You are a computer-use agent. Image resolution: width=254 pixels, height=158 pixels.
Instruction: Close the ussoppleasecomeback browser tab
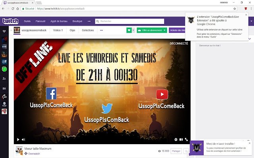33,3
